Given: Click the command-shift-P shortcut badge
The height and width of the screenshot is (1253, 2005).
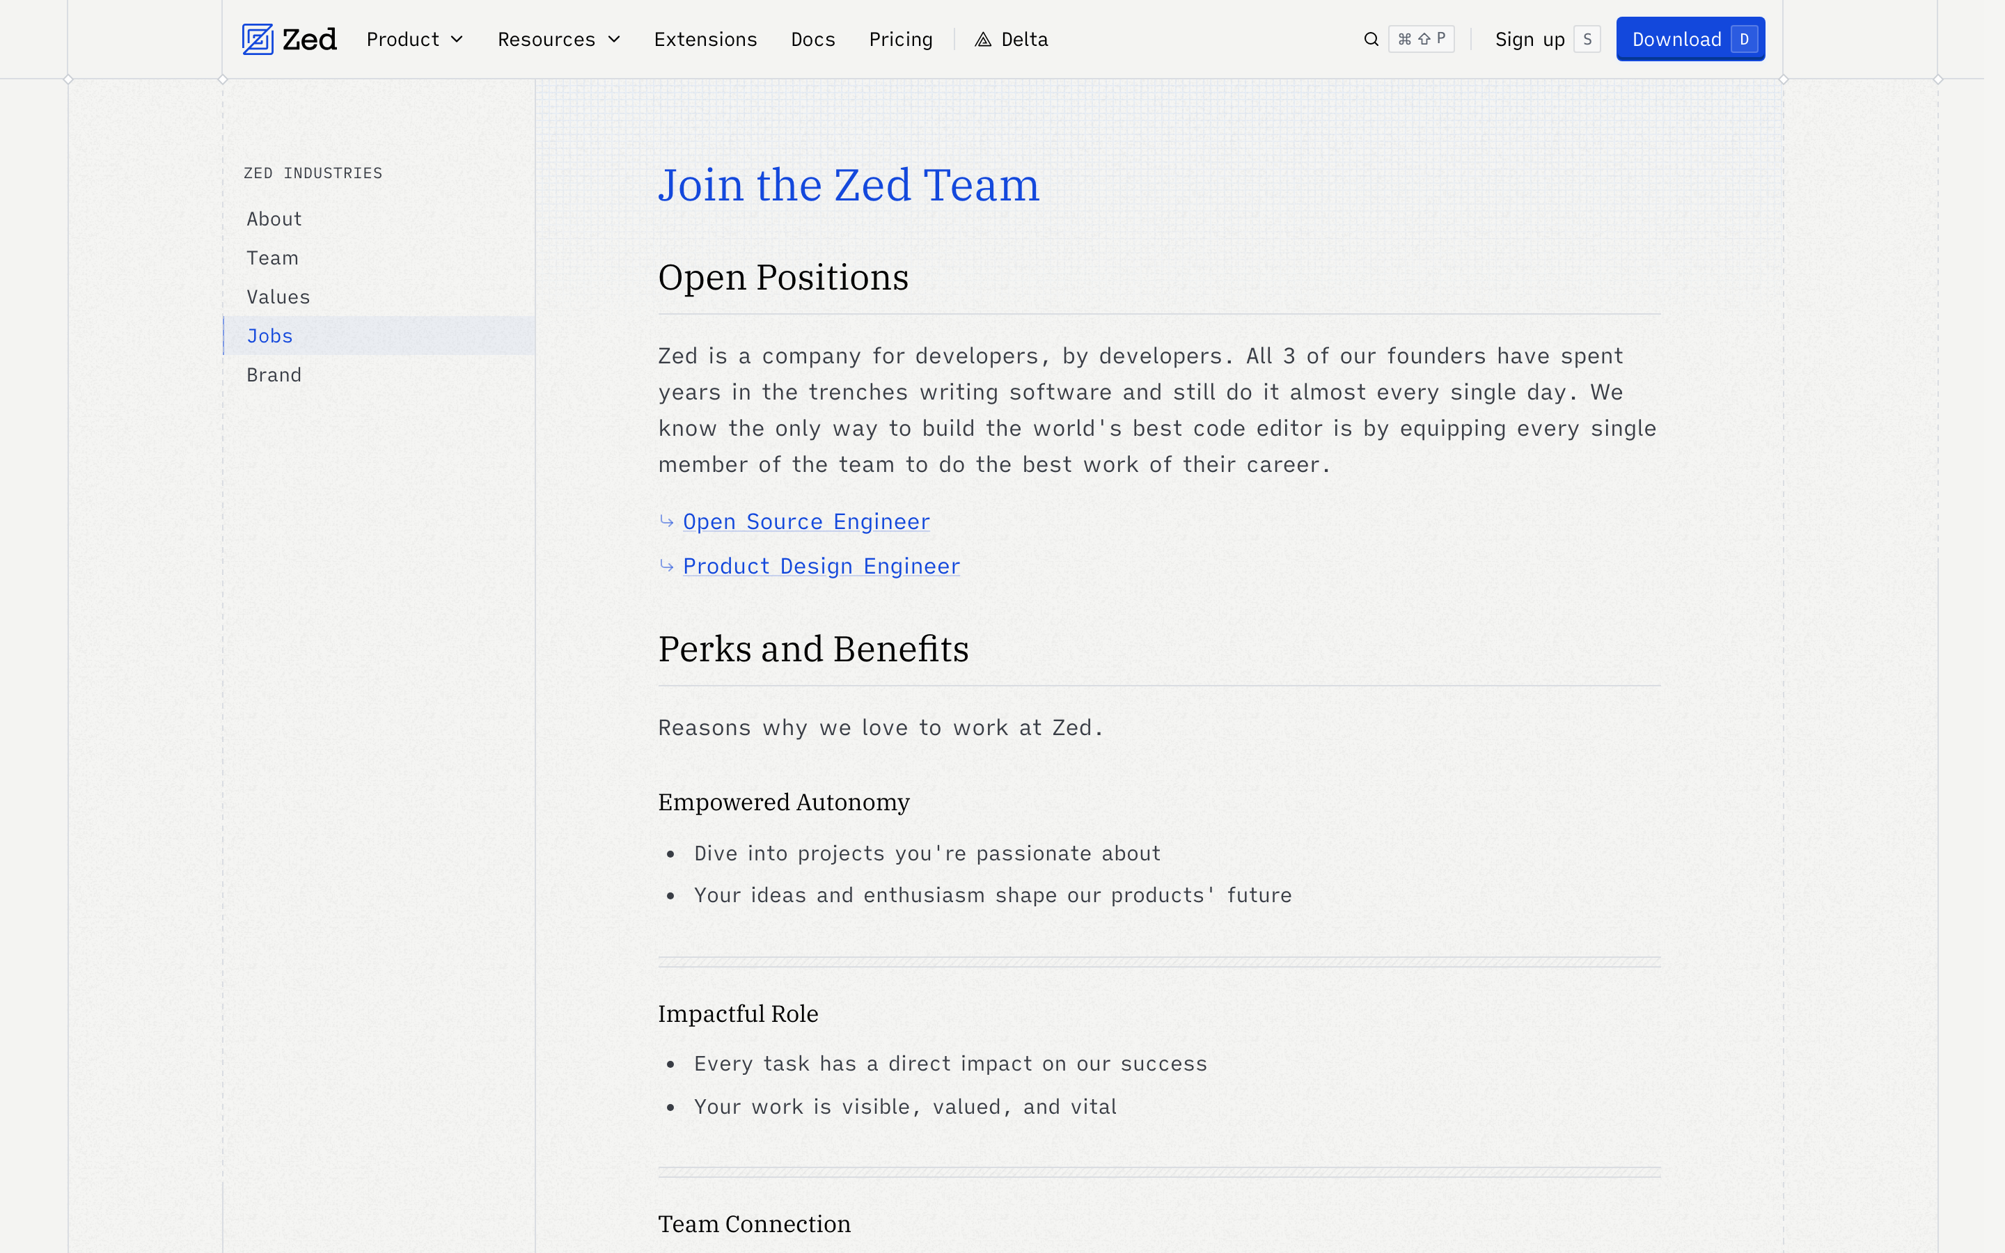Looking at the screenshot, I should point(1422,39).
